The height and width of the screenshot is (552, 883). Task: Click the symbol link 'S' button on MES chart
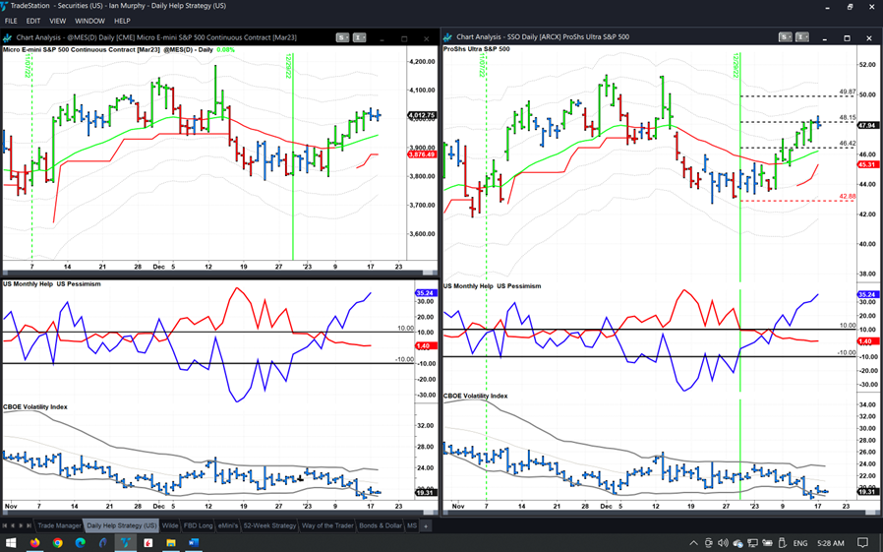point(341,37)
